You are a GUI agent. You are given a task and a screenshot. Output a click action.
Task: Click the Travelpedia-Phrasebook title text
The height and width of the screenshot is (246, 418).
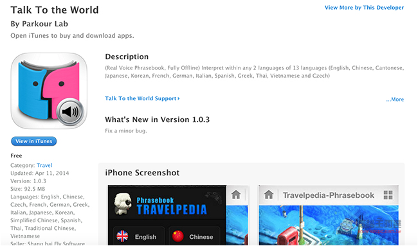329,195
